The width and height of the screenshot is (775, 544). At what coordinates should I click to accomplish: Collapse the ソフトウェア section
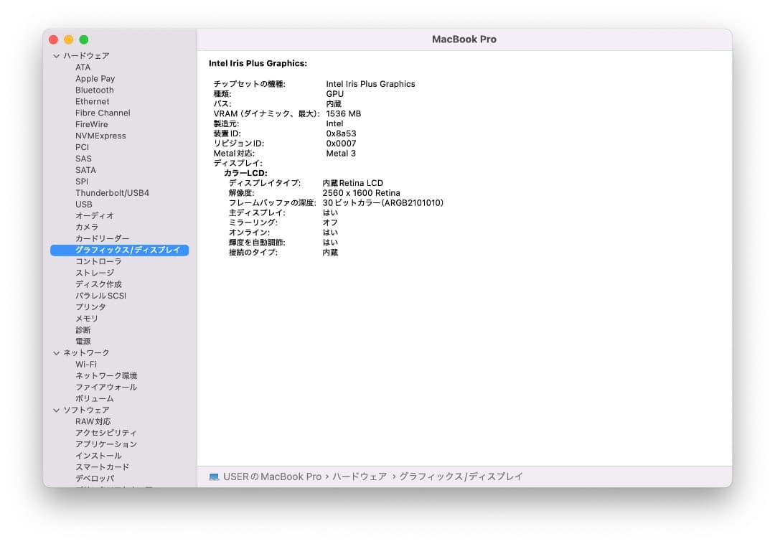tap(56, 410)
